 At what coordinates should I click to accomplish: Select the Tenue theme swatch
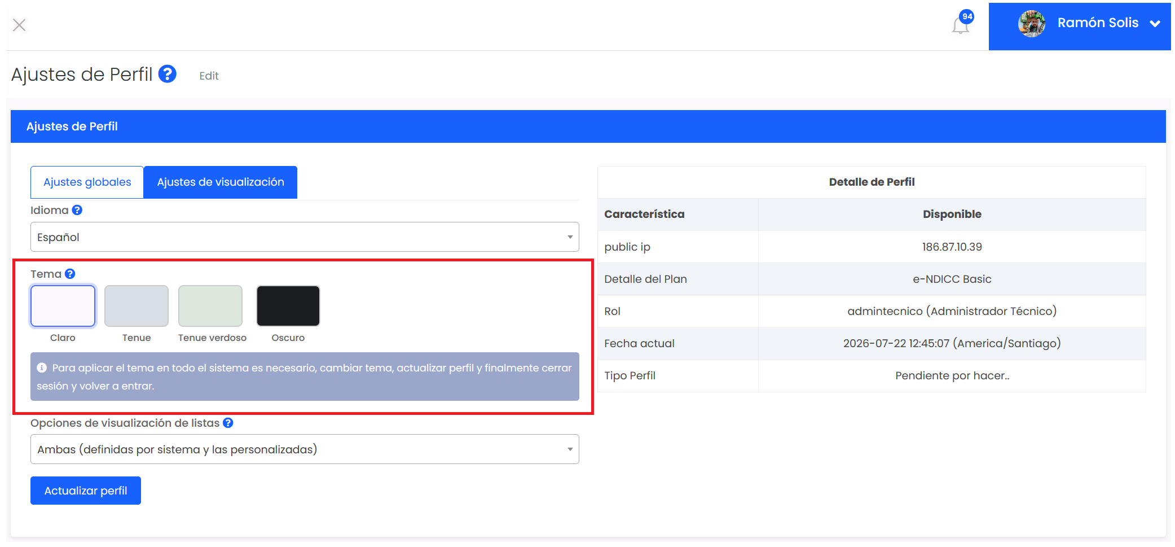coord(137,306)
